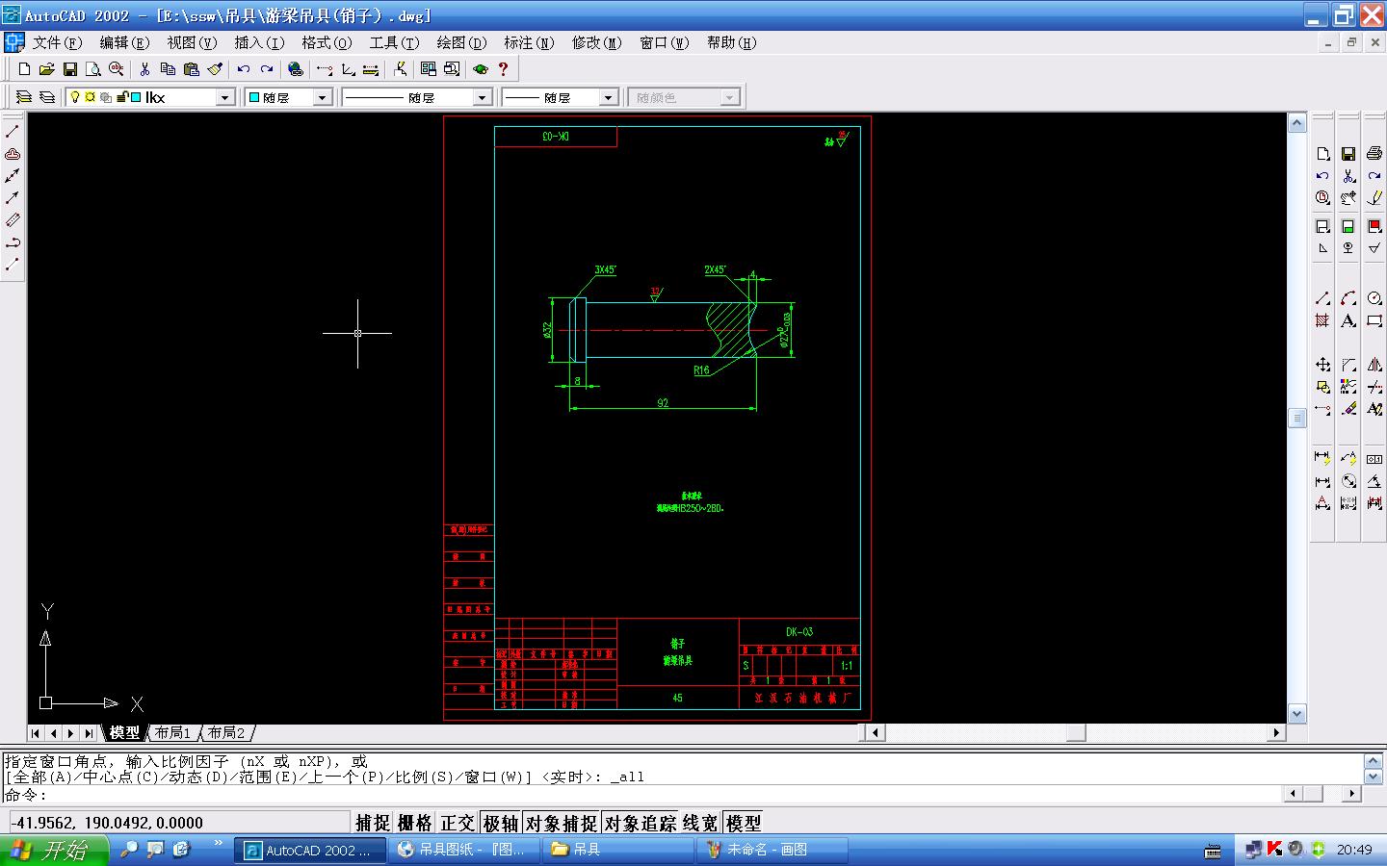Select the diameter dimension tool
The height and width of the screenshot is (866, 1387).
point(1348,481)
